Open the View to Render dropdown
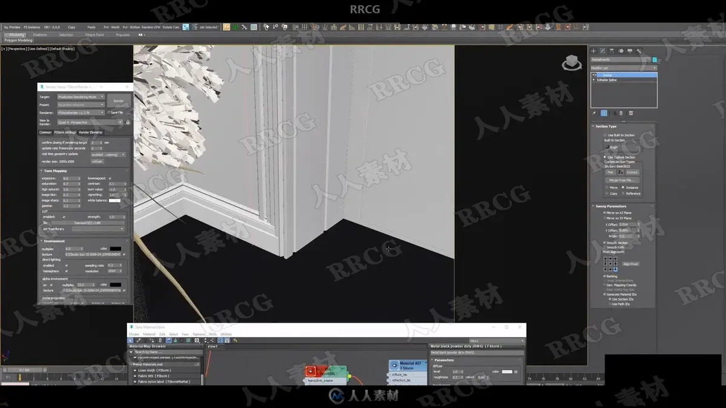Viewport: 726px width, 408px height. pyautogui.click(x=90, y=122)
